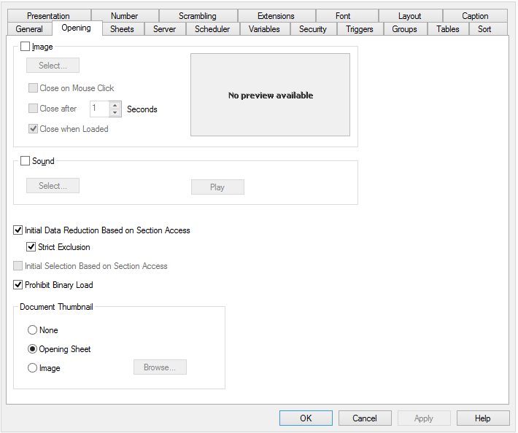The height and width of the screenshot is (433, 518).
Task: Decrease seconds with spinner down arrow
Action: pos(115,112)
